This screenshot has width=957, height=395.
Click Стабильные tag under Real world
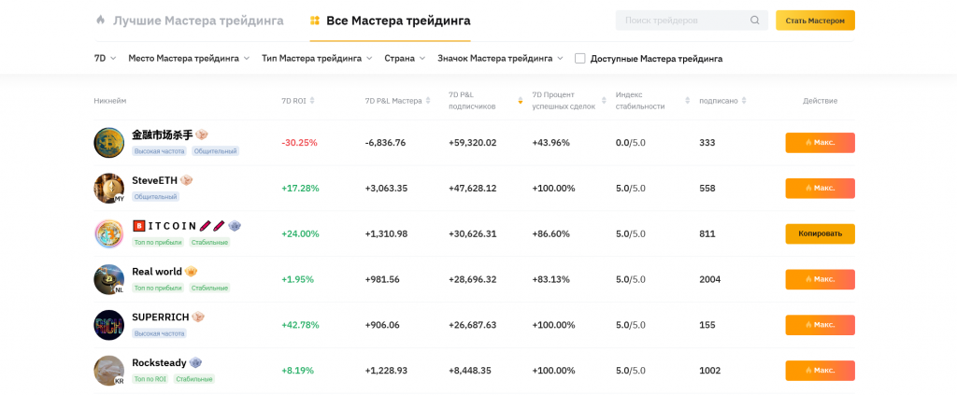point(209,288)
